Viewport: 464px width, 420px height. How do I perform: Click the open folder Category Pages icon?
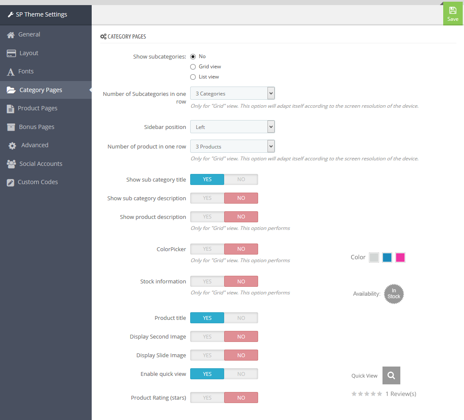pos(11,90)
